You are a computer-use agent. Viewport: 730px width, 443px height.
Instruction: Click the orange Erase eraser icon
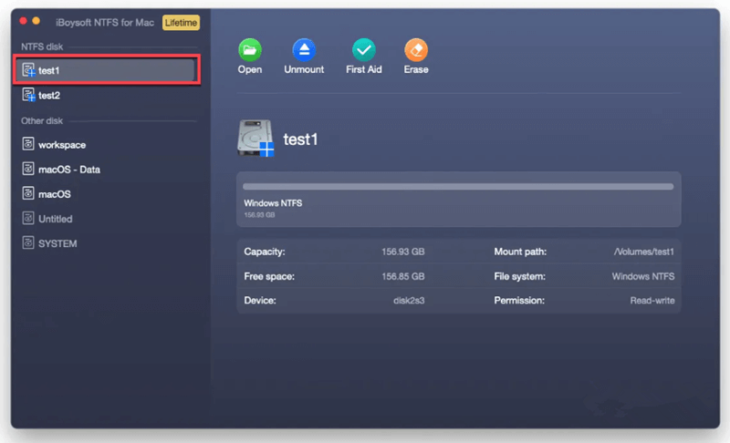tap(416, 50)
